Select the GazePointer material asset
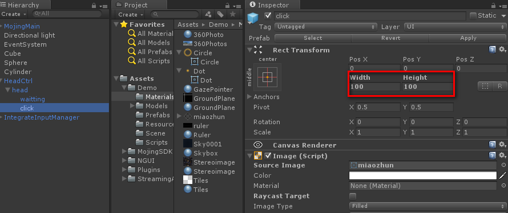508x213 pixels. tap(188, 89)
